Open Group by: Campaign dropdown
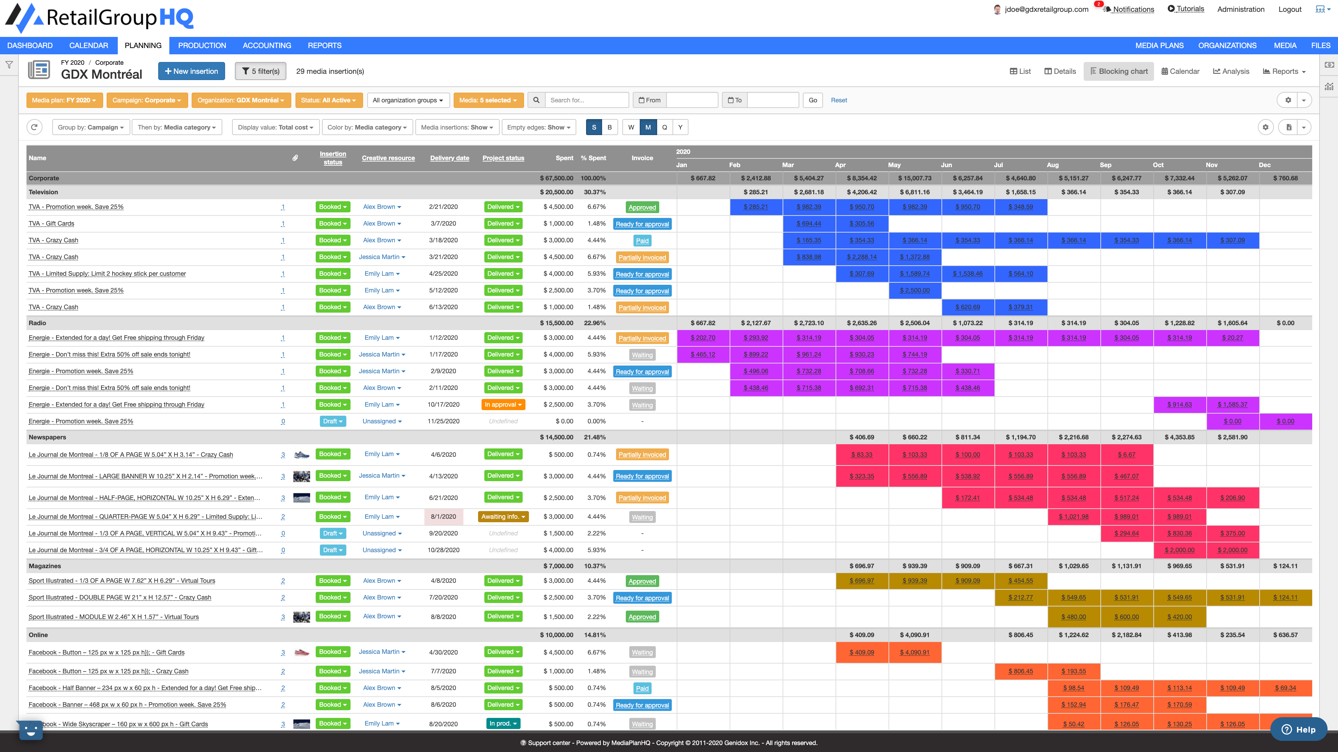 coord(91,127)
